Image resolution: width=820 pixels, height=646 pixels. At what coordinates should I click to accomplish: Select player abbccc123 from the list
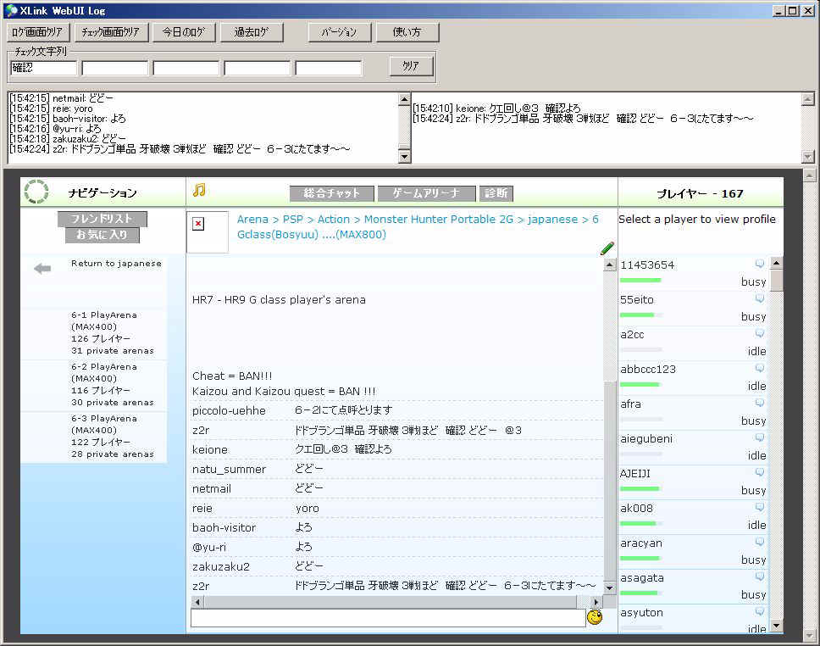pos(648,369)
